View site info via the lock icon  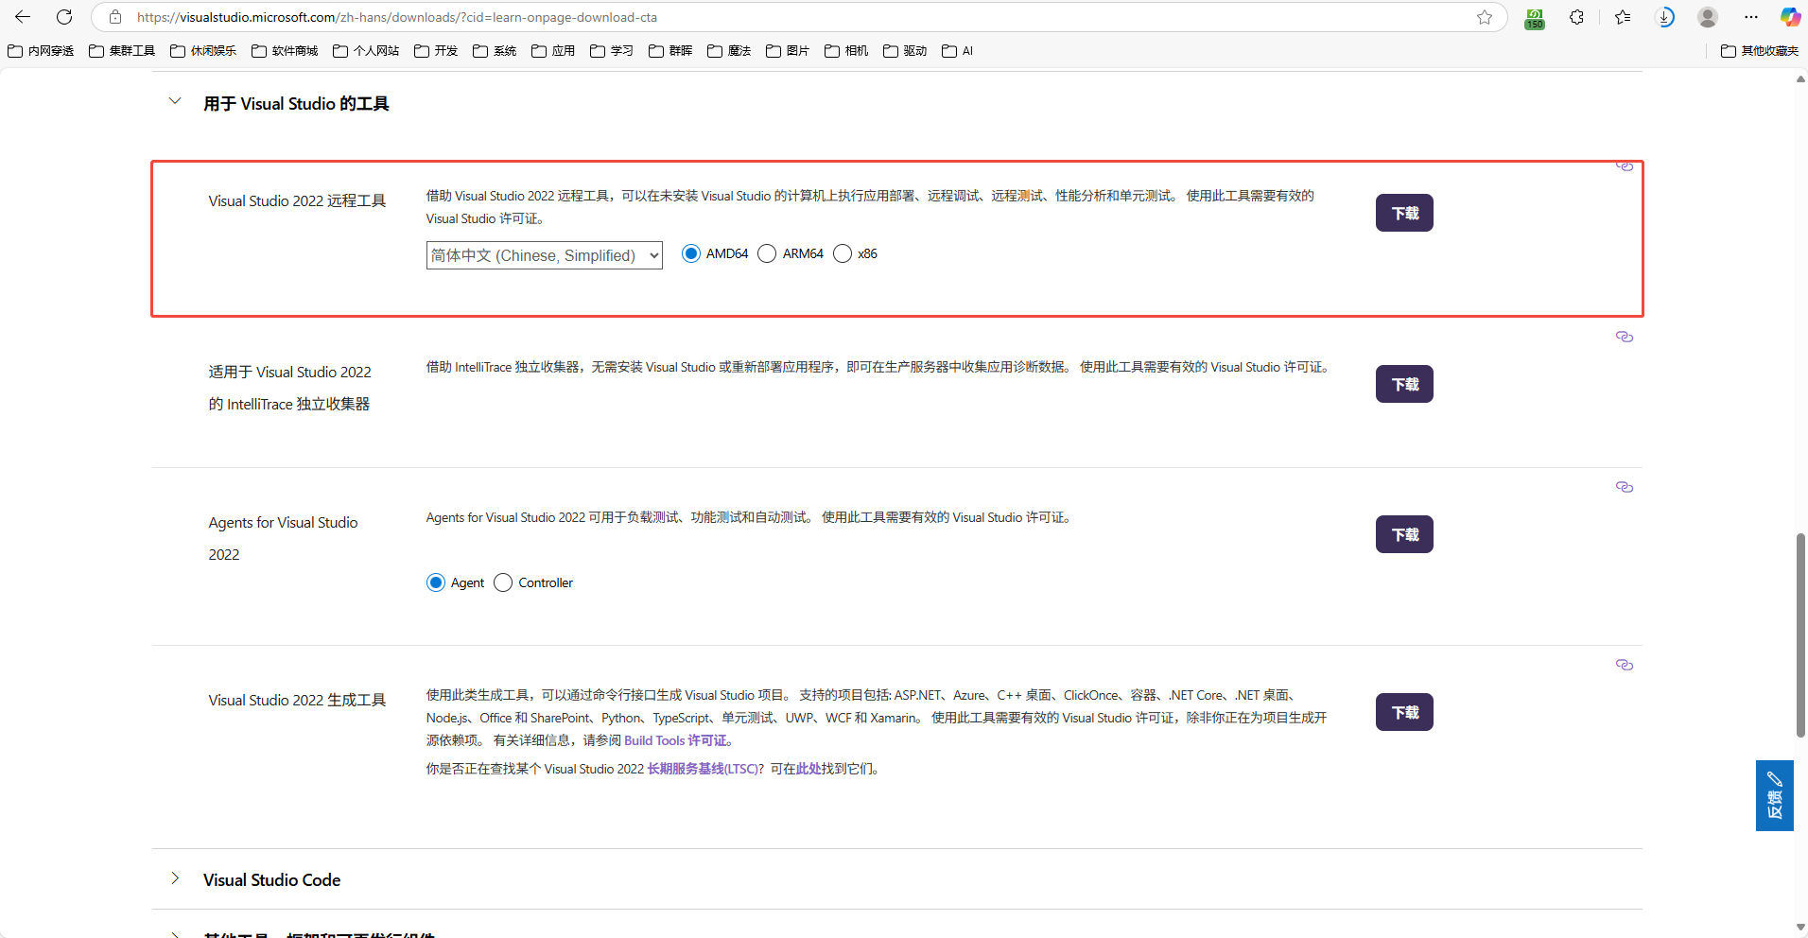tap(115, 17)
